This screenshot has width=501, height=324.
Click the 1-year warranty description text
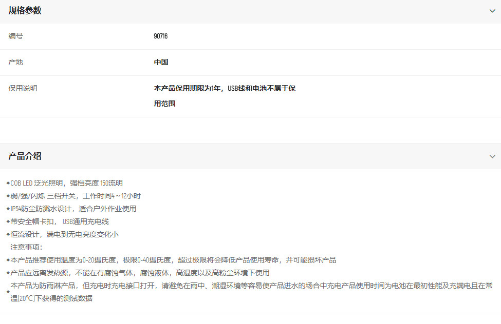225,89
